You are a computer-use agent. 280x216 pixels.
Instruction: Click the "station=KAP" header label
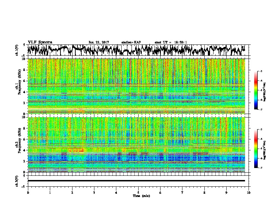[131, 42]
